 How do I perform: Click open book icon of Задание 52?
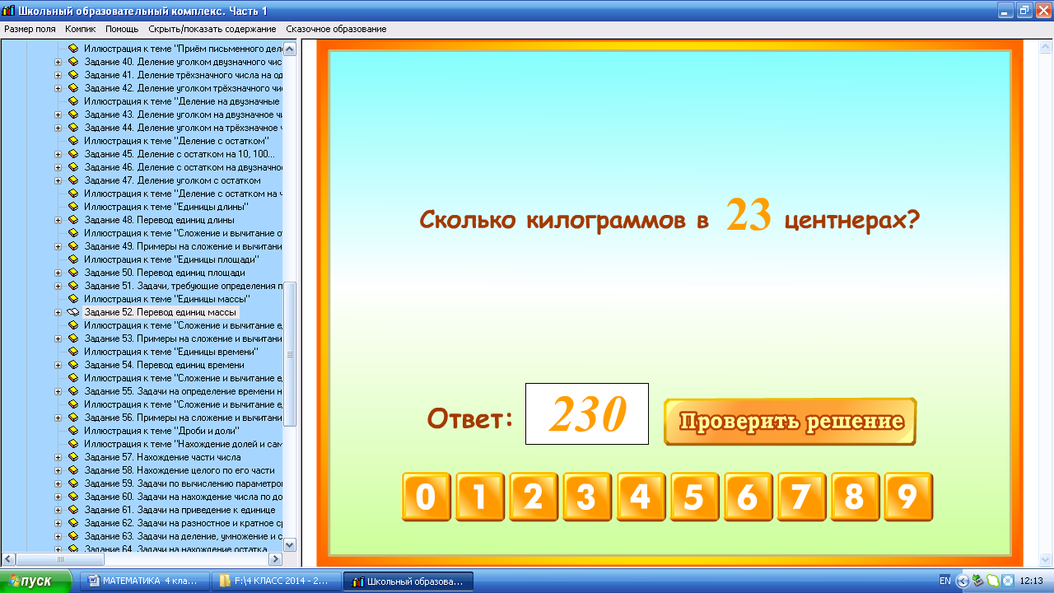(72, 312)
